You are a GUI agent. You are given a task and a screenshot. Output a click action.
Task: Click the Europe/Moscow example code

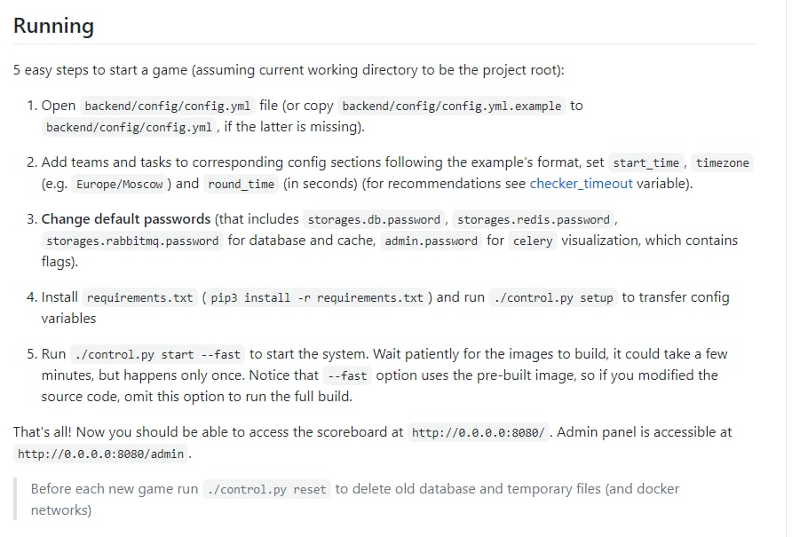click(120, 185)
